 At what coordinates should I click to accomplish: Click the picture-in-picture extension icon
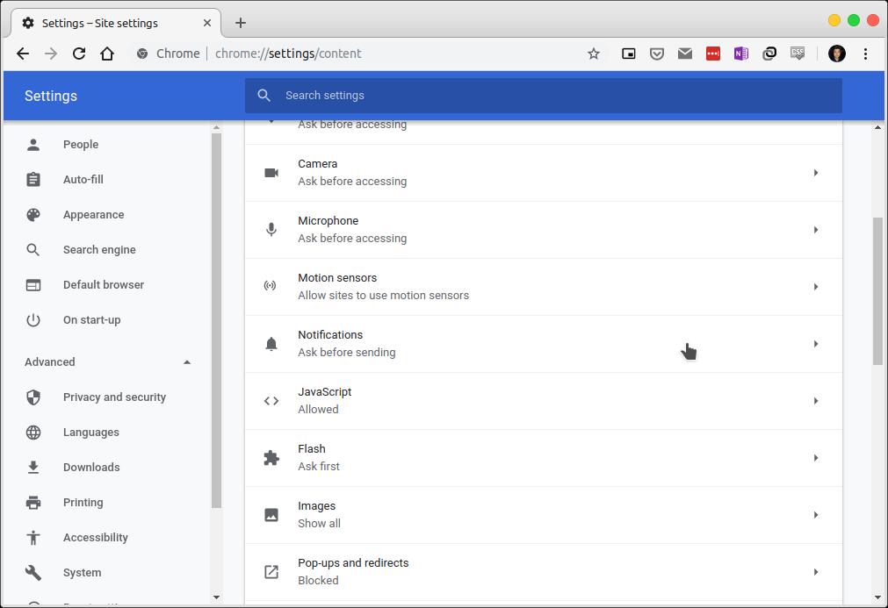click(629, 54)
